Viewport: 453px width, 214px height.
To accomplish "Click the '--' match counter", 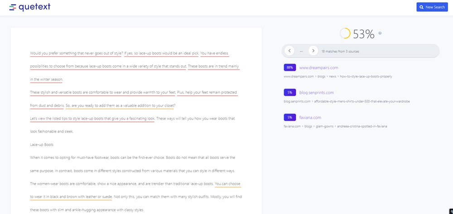I will (301, 51).
